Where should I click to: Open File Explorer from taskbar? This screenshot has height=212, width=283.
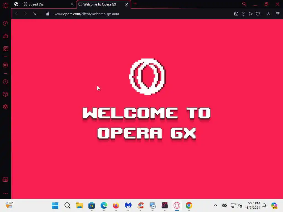79,205
